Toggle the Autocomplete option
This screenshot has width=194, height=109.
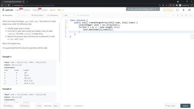tap(83, 15)
